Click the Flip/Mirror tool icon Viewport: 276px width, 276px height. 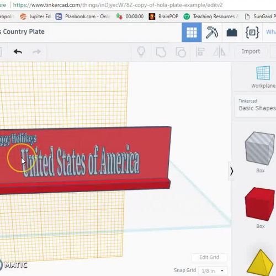(x=219, y=52)
